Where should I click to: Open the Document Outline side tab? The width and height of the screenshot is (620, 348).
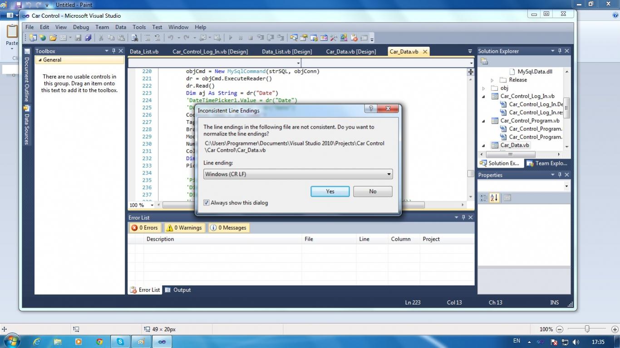tap(27, 76)
